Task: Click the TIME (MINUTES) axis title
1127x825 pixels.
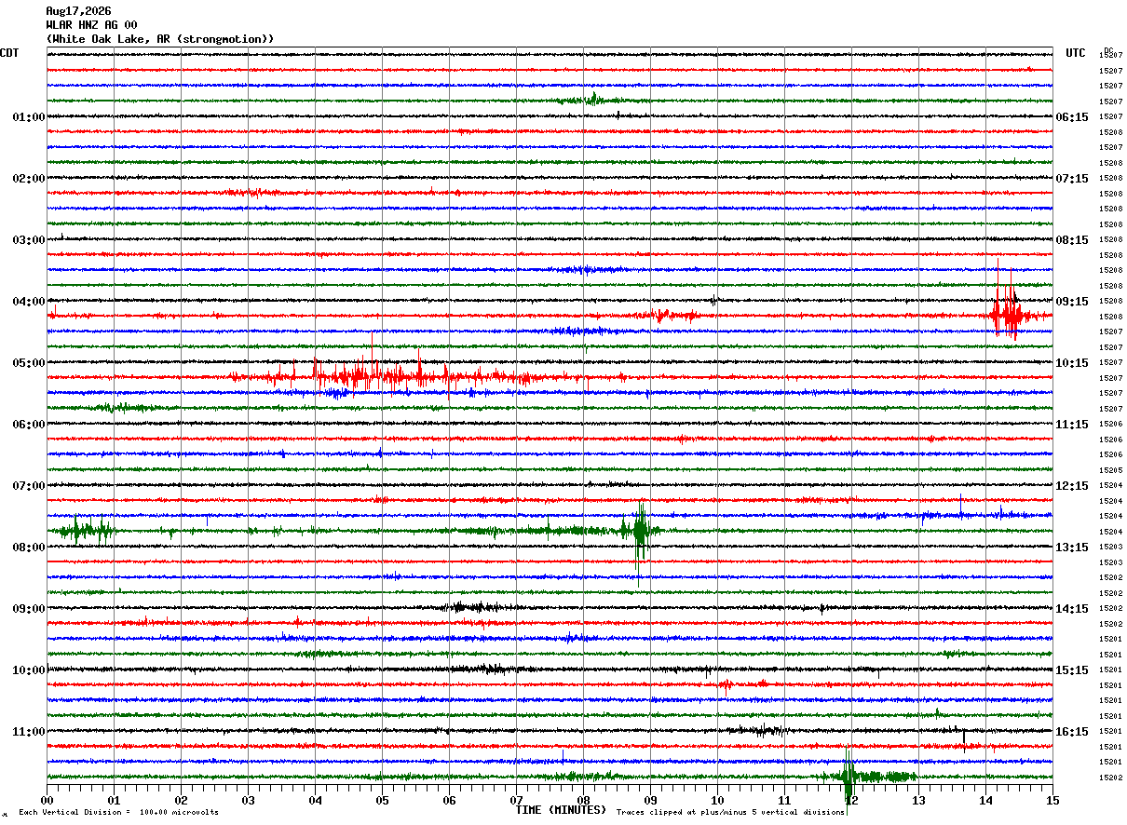Action: 561,810
